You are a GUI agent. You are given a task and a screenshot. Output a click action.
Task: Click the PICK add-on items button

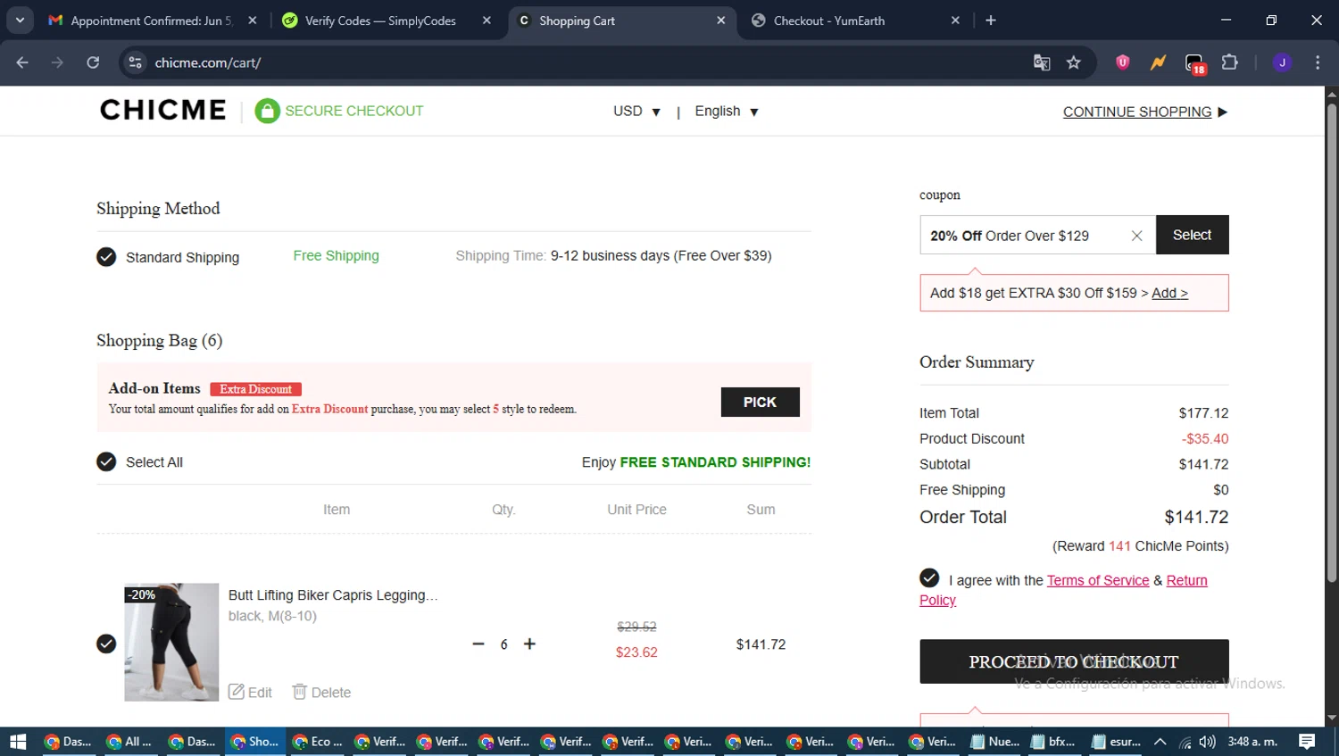coord(760,402)
